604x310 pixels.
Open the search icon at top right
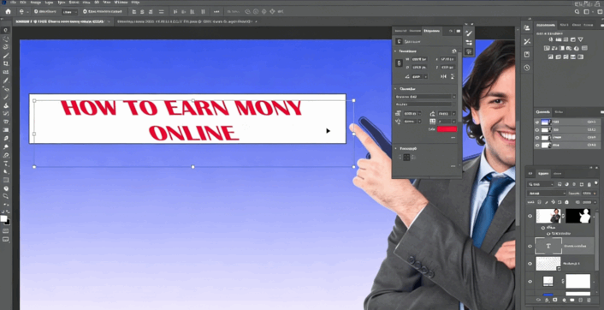pyautogui.click(x=577, y=12)
